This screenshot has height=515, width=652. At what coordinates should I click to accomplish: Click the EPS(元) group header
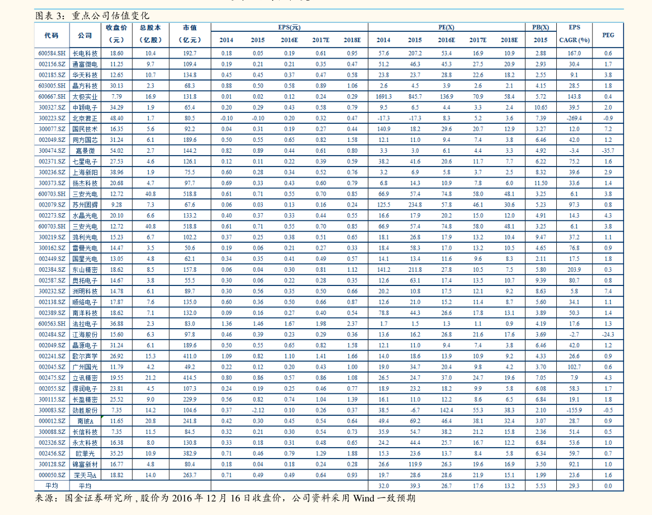(289, 27)
